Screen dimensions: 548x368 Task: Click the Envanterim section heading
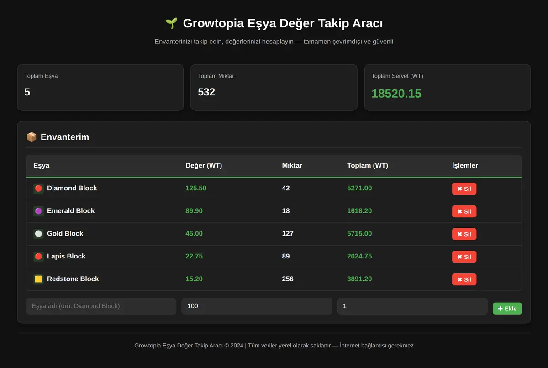(x=65, y=137)
